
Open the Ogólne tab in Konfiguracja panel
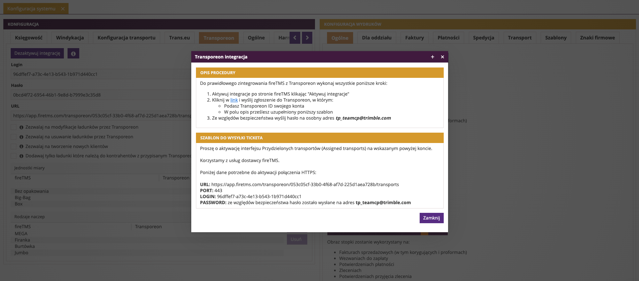pyautogui.click(x=256, y=38)
